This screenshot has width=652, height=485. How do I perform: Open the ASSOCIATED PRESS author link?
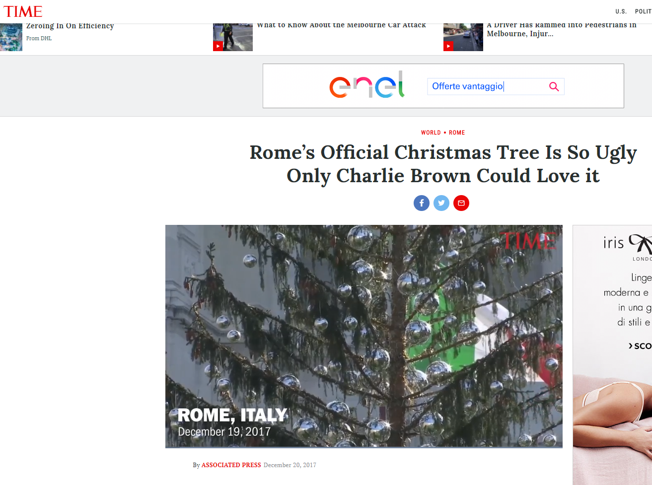pos(231,465)
